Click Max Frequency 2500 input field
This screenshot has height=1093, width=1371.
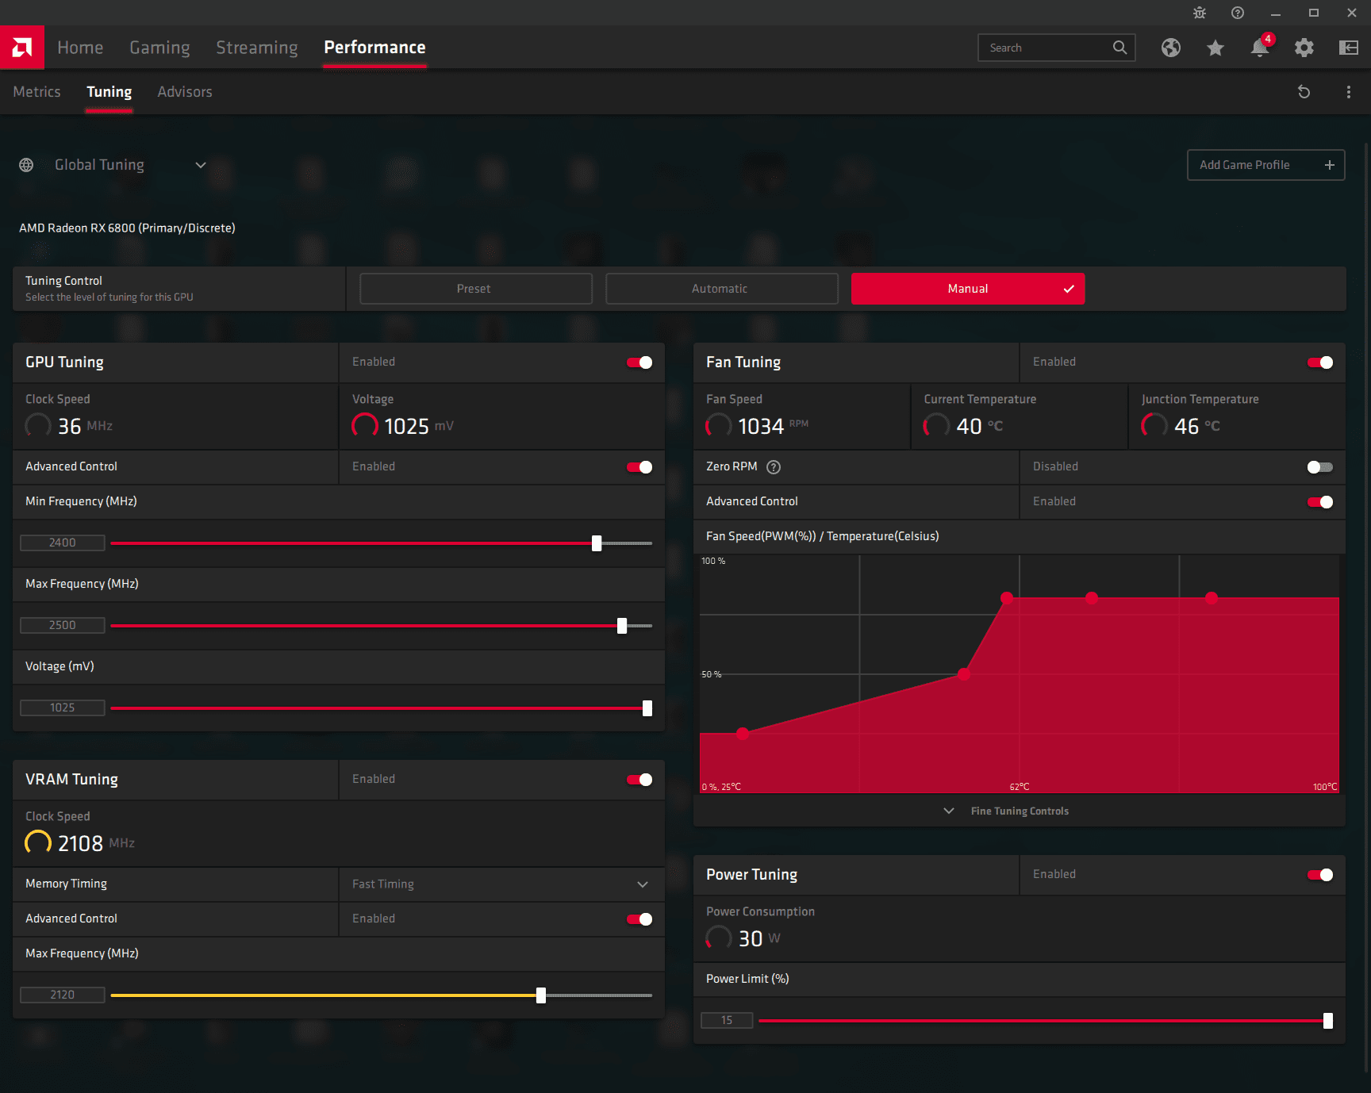pyautogui.click(x=63, y=625)
